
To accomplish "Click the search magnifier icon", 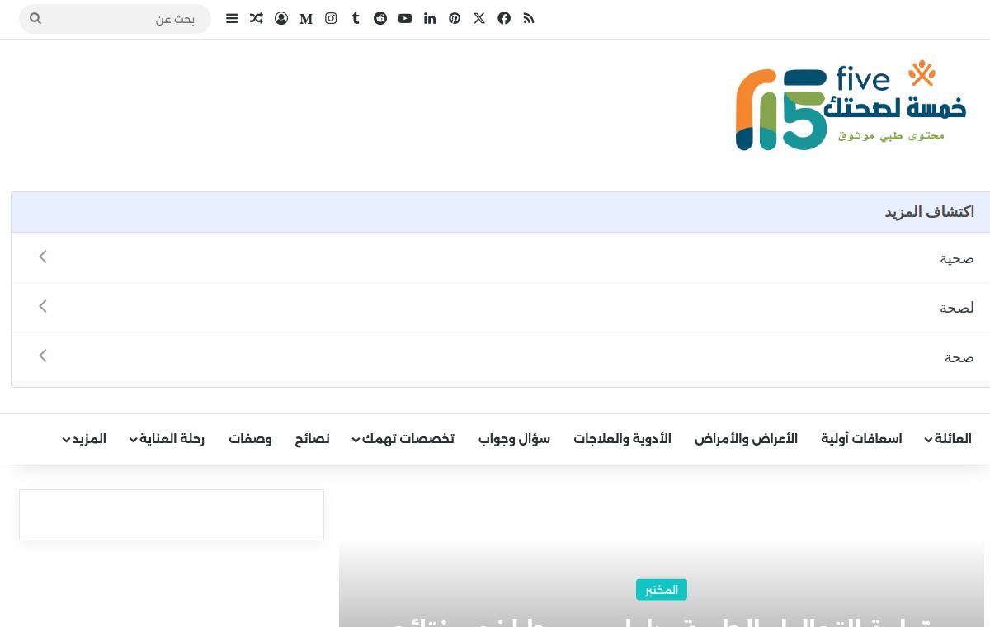I will (x=35, y=18).
